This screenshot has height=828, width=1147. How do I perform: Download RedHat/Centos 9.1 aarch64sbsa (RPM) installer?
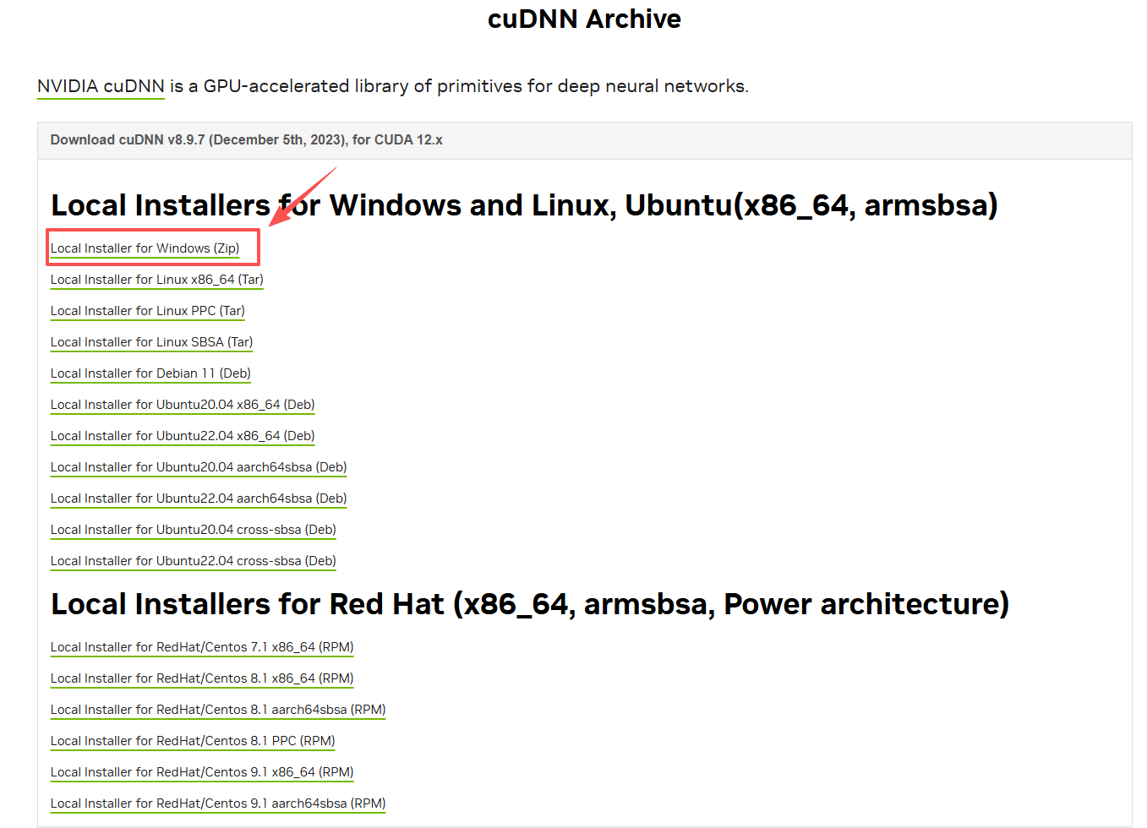click(x=217, y=803)
